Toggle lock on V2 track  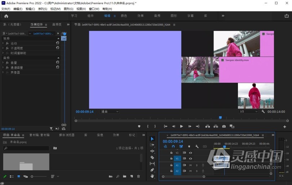[171, 153]
